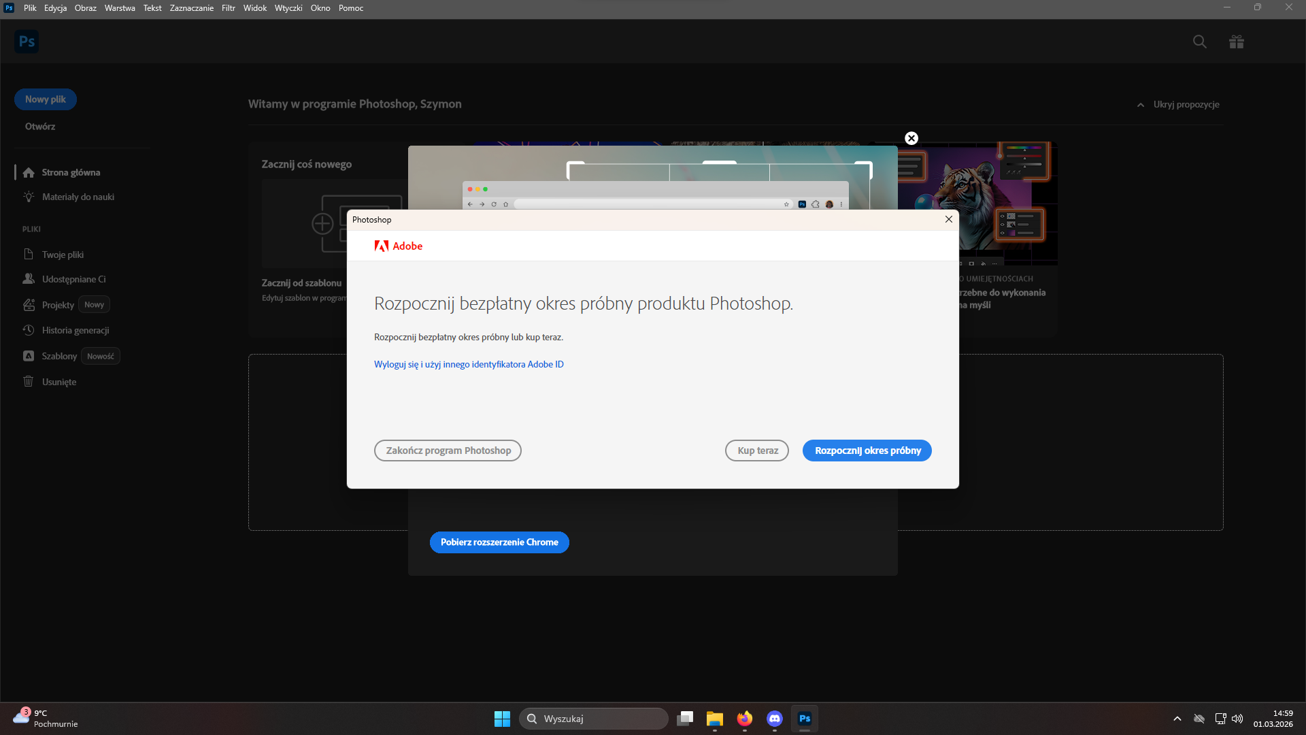Click the Wyszukaj taskbar search field
The image size is (1306, 735).
coord(594,719)
